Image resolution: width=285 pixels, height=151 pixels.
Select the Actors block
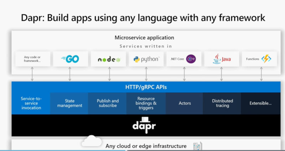pos(184,103)
